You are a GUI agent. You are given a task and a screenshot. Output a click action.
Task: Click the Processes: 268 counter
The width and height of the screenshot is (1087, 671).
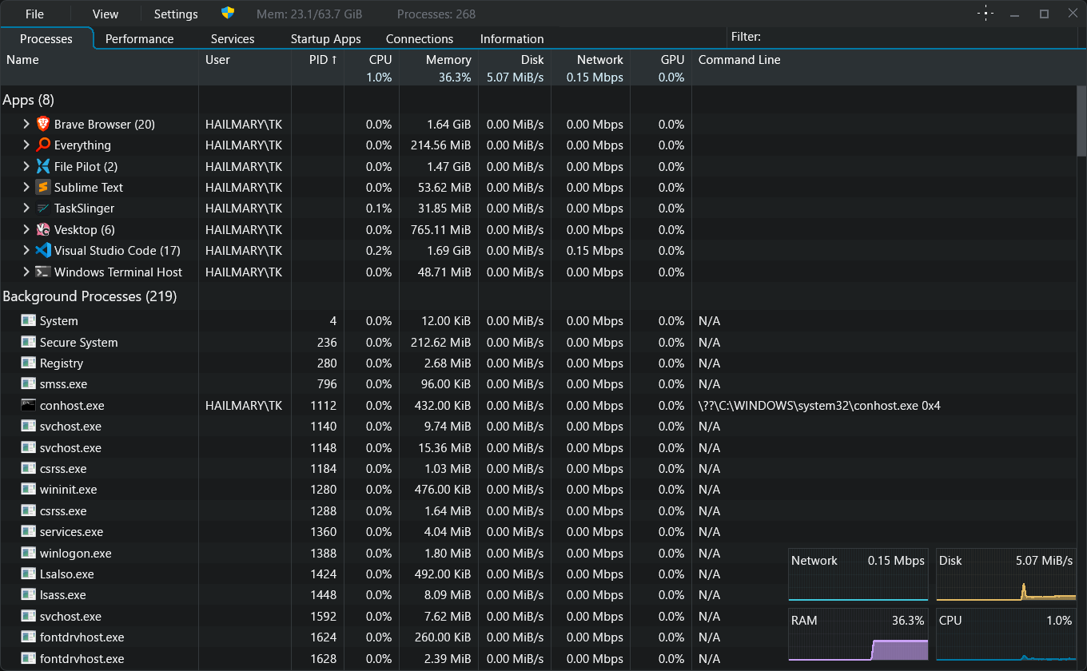(x=436, y=14)
